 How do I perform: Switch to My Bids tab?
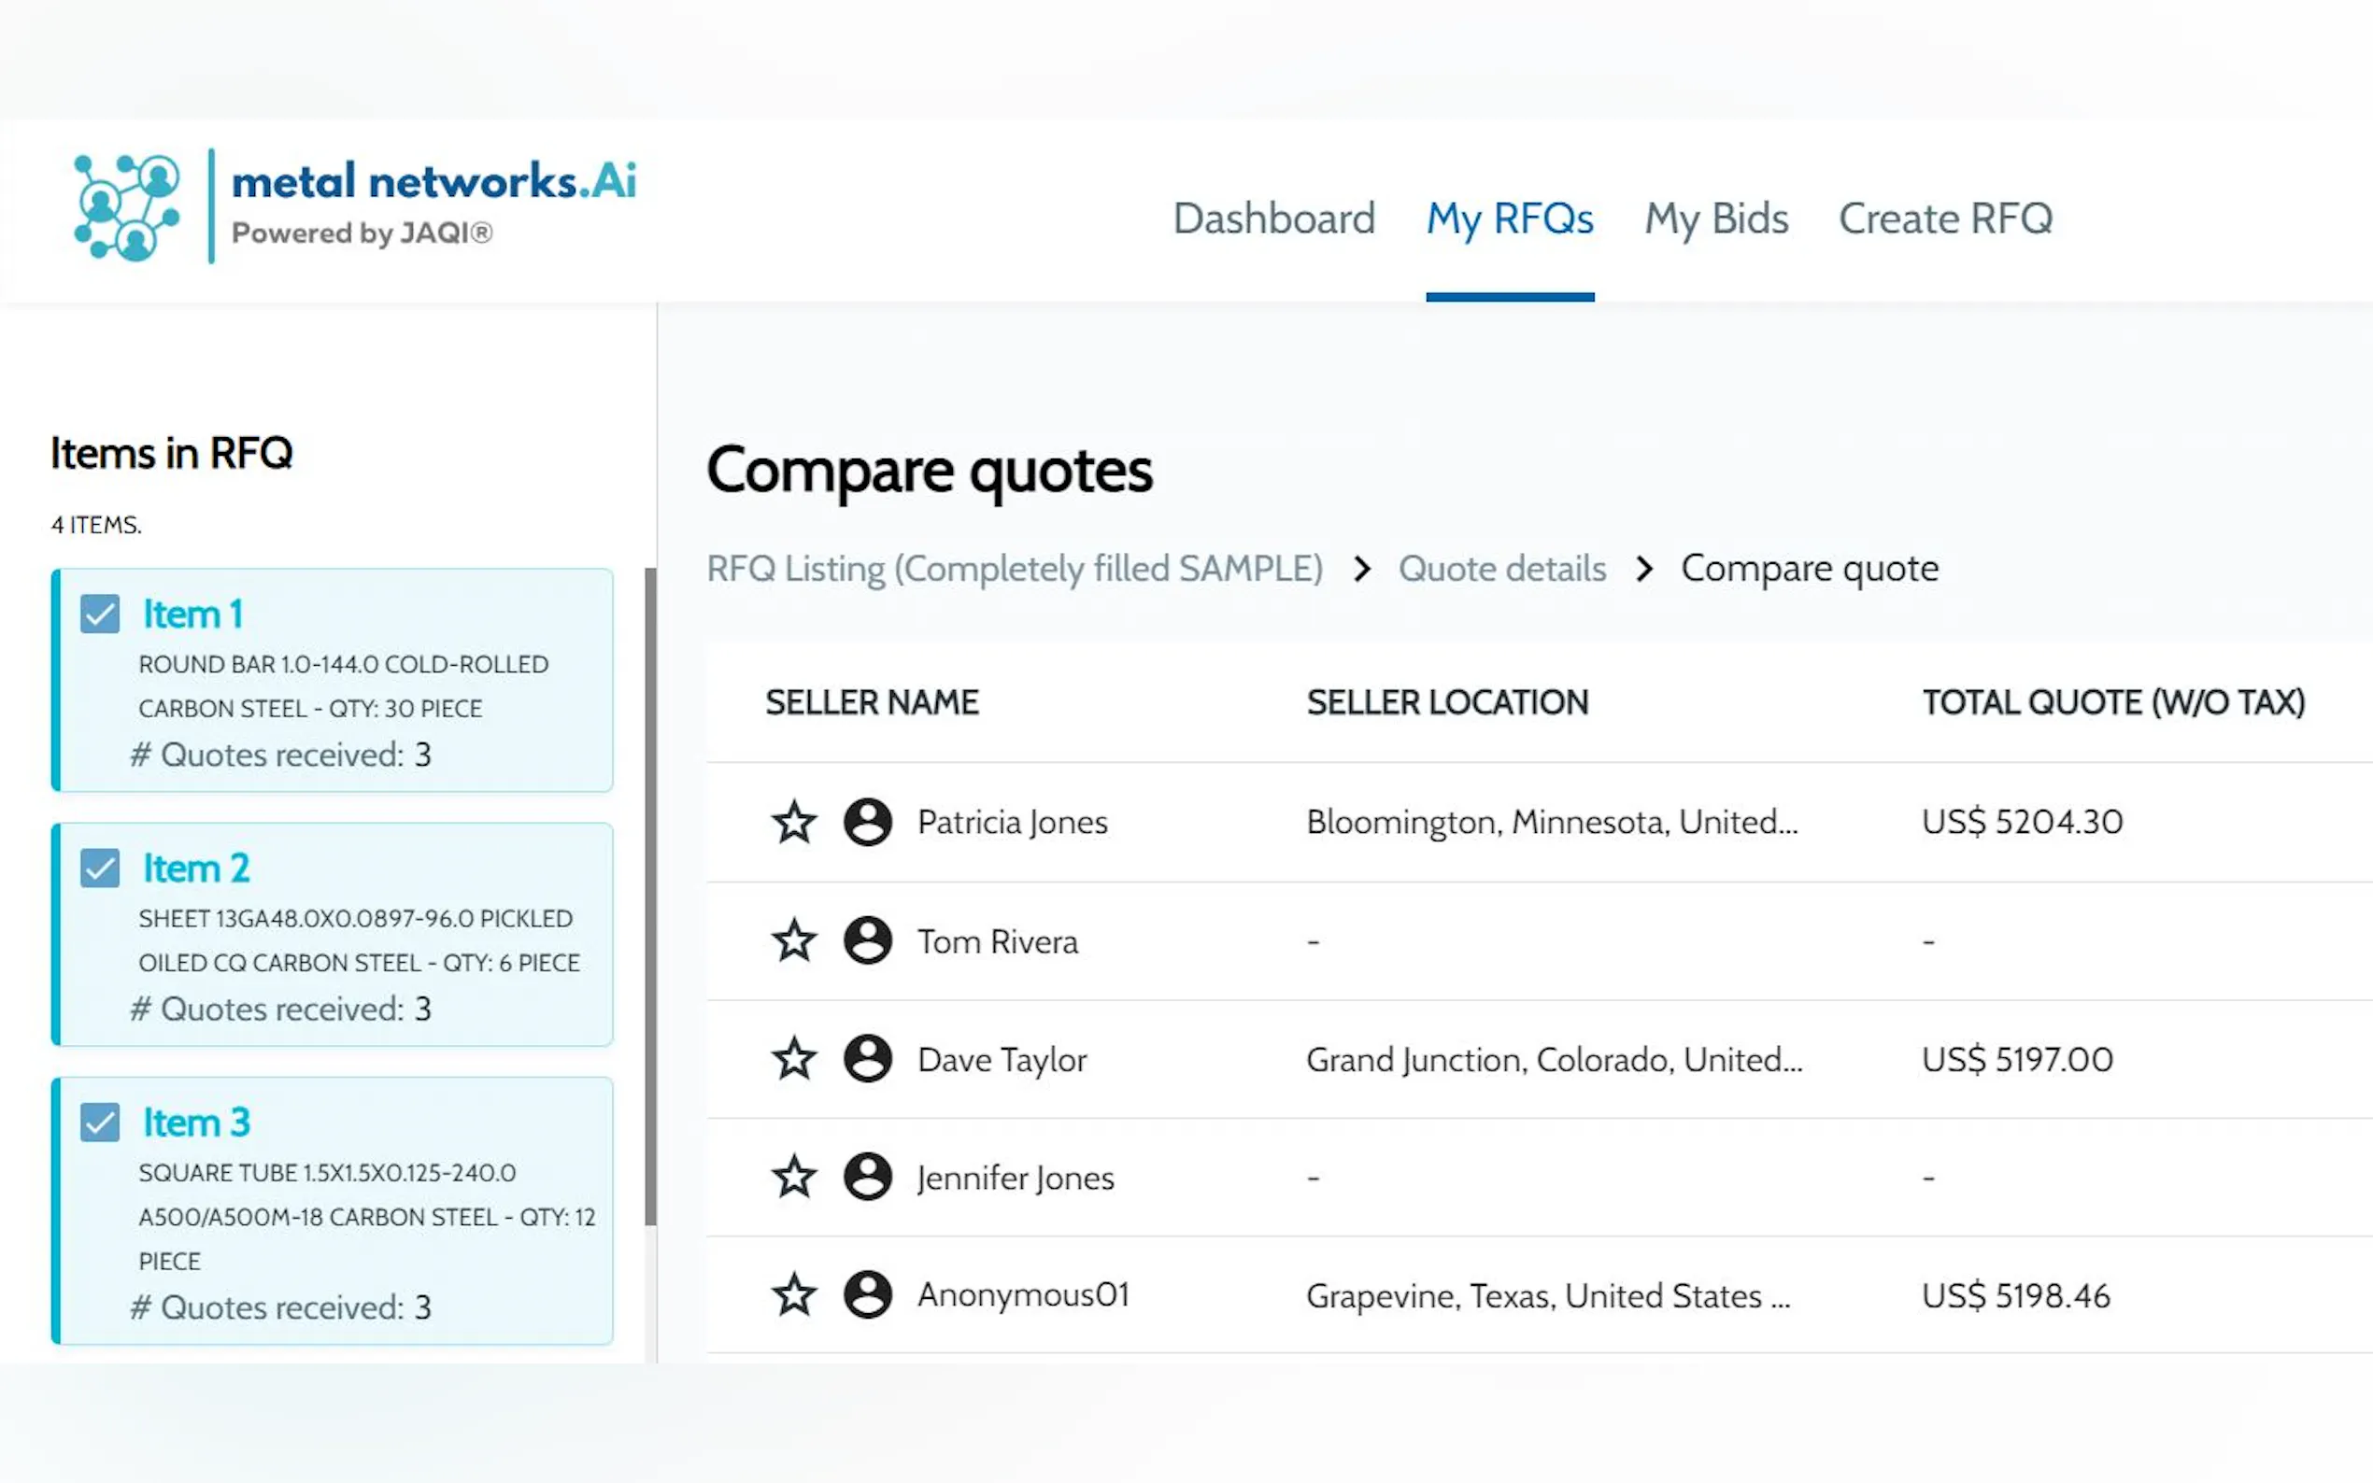point(1715,218)
